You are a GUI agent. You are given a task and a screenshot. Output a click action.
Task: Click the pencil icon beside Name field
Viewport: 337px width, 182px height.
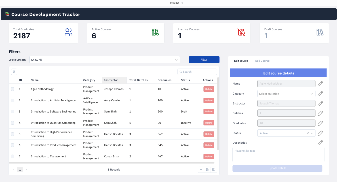pyautogui.click(x=320, y=84)
